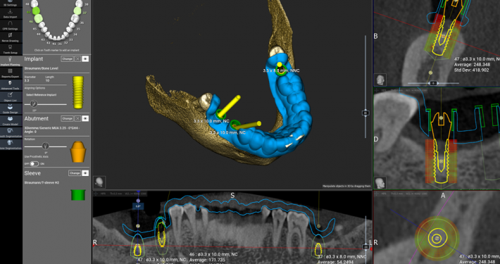Click the Change button for the Implant

(67, 59)
